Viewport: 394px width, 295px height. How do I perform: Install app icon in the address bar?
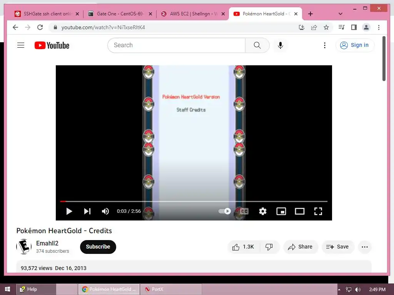(x=302, y=27)
